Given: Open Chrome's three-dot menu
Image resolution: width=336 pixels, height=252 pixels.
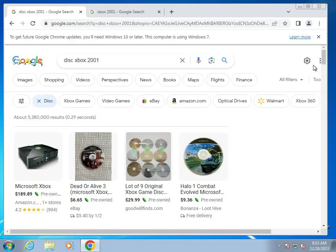Looking at the screenshot, I should (319, 23).
